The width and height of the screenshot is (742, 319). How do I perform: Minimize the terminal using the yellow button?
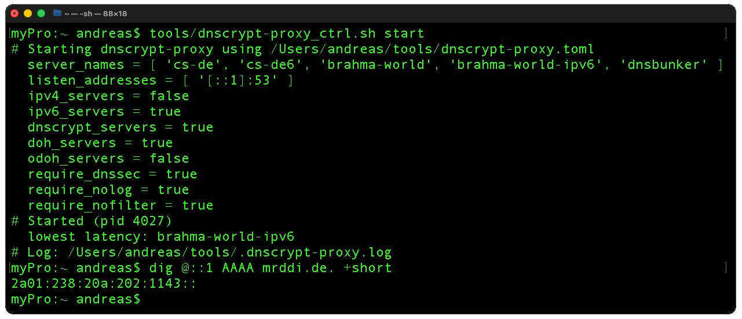28,13
